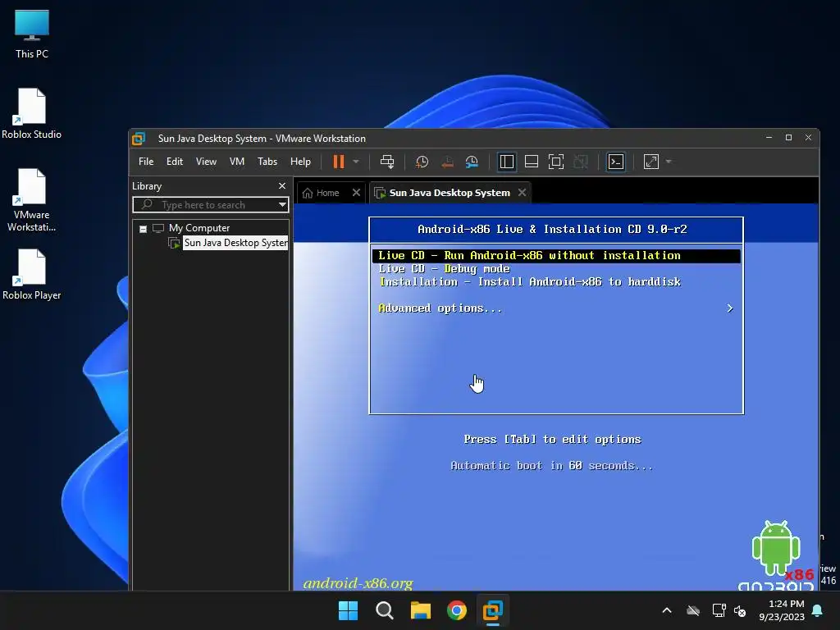Open network status tray icon
Viewport: 840px width, 630px height.
tap(719, 610)
